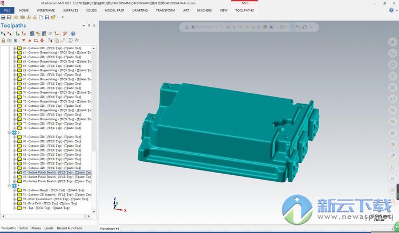
Task: Regenerate all dirty operations
Action: (x=24, y=33)
